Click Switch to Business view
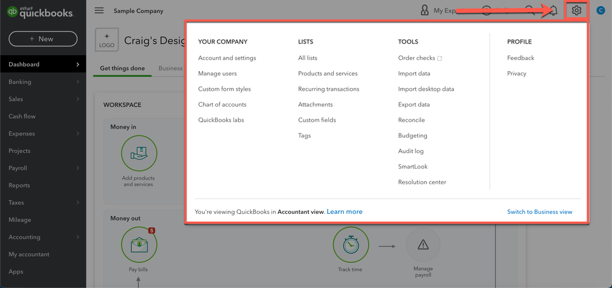 coord(540,212)
